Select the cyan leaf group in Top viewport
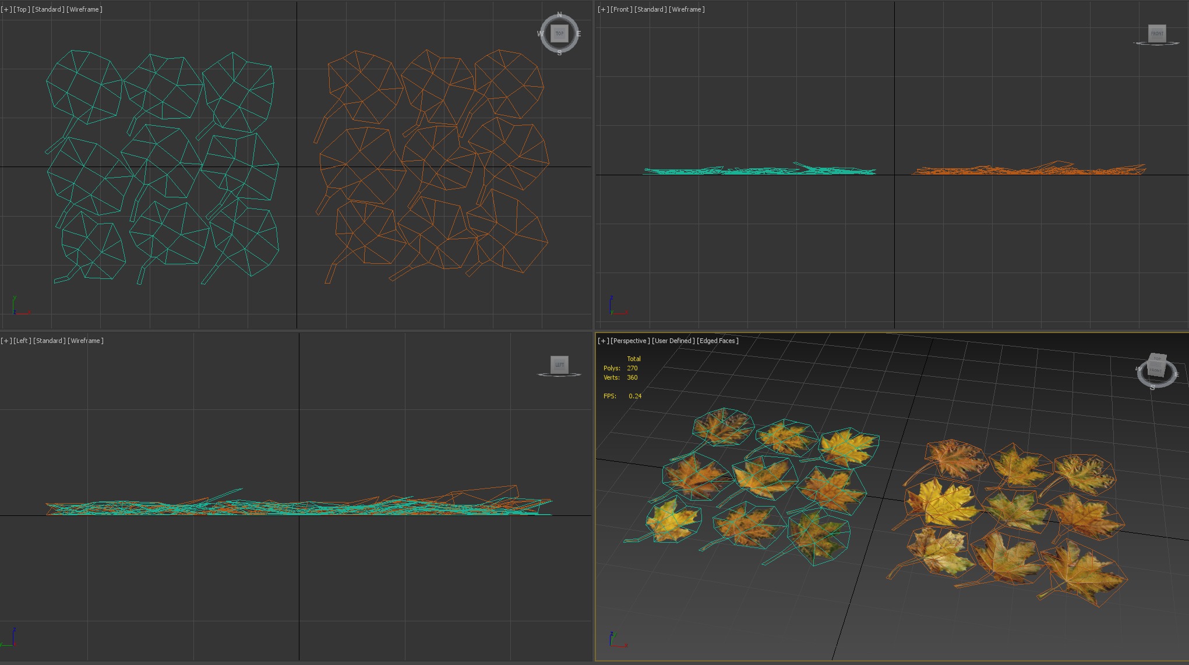The height and width of the screenshot is (665, 1189). coord(163,168)
